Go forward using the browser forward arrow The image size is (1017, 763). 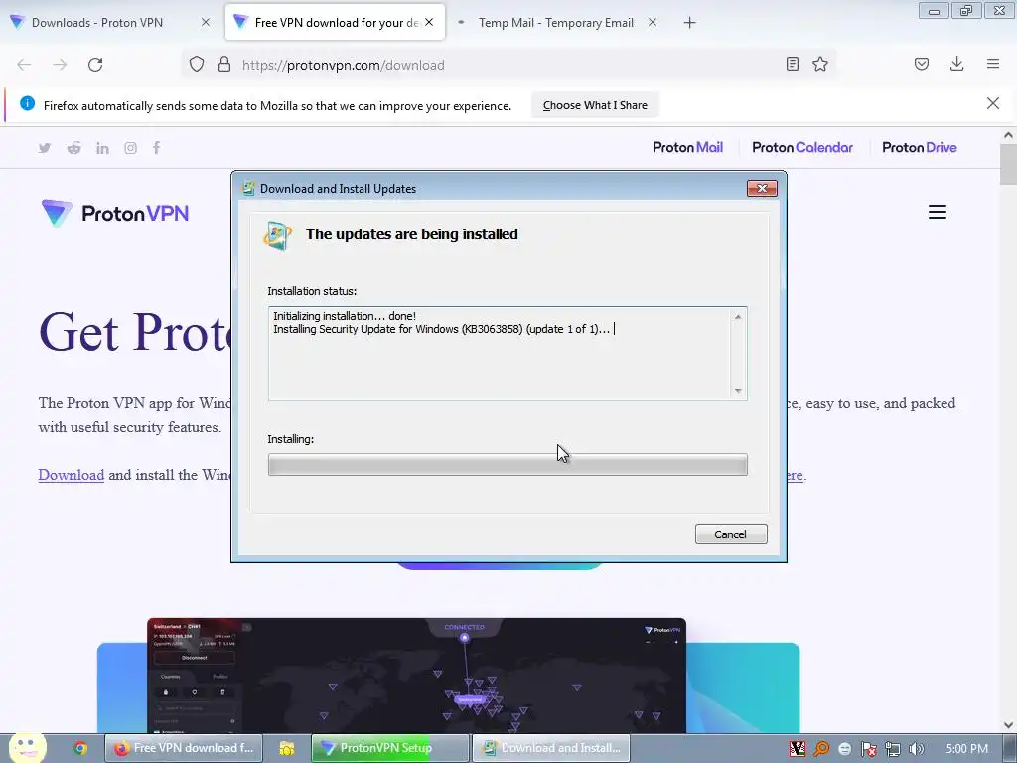tap(60, 65)
